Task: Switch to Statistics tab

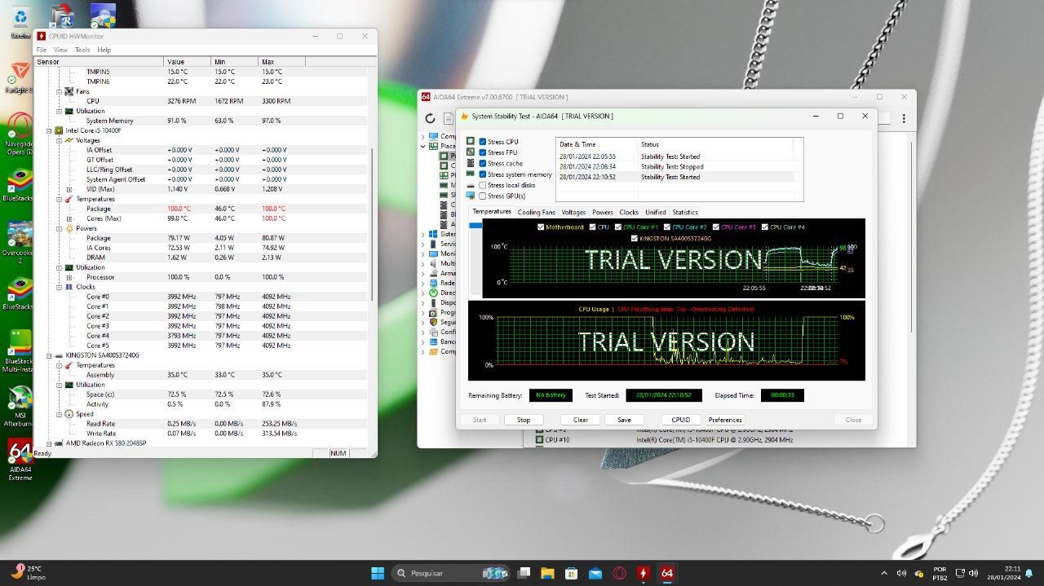Action: click(x=685, y=212)
